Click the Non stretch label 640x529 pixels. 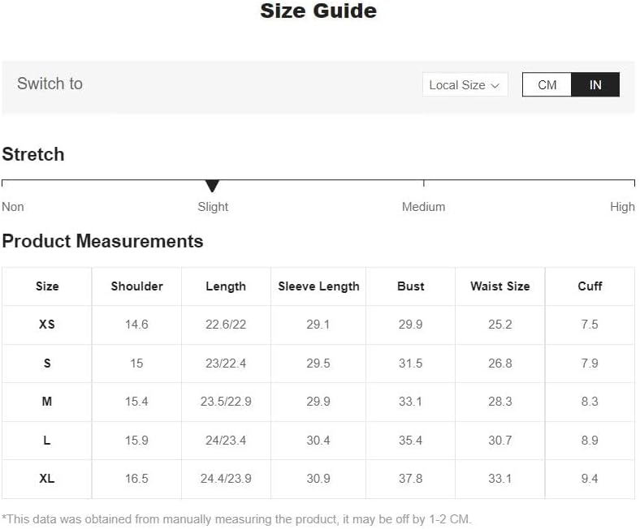[x=13, y=207]
